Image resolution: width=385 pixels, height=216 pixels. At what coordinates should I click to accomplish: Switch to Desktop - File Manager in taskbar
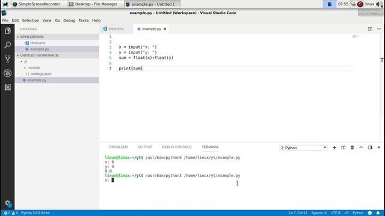tap(96, 4)
